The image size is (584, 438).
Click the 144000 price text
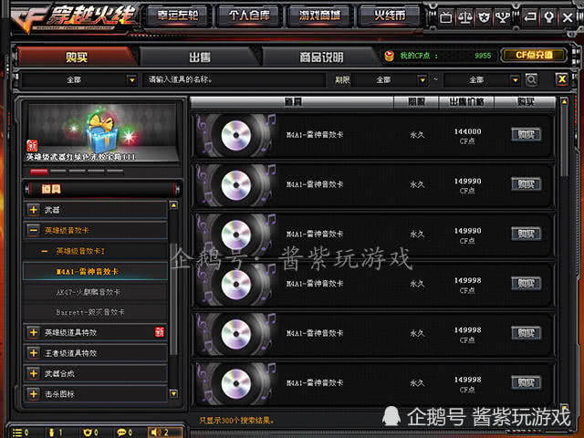[x=467, y=131]
